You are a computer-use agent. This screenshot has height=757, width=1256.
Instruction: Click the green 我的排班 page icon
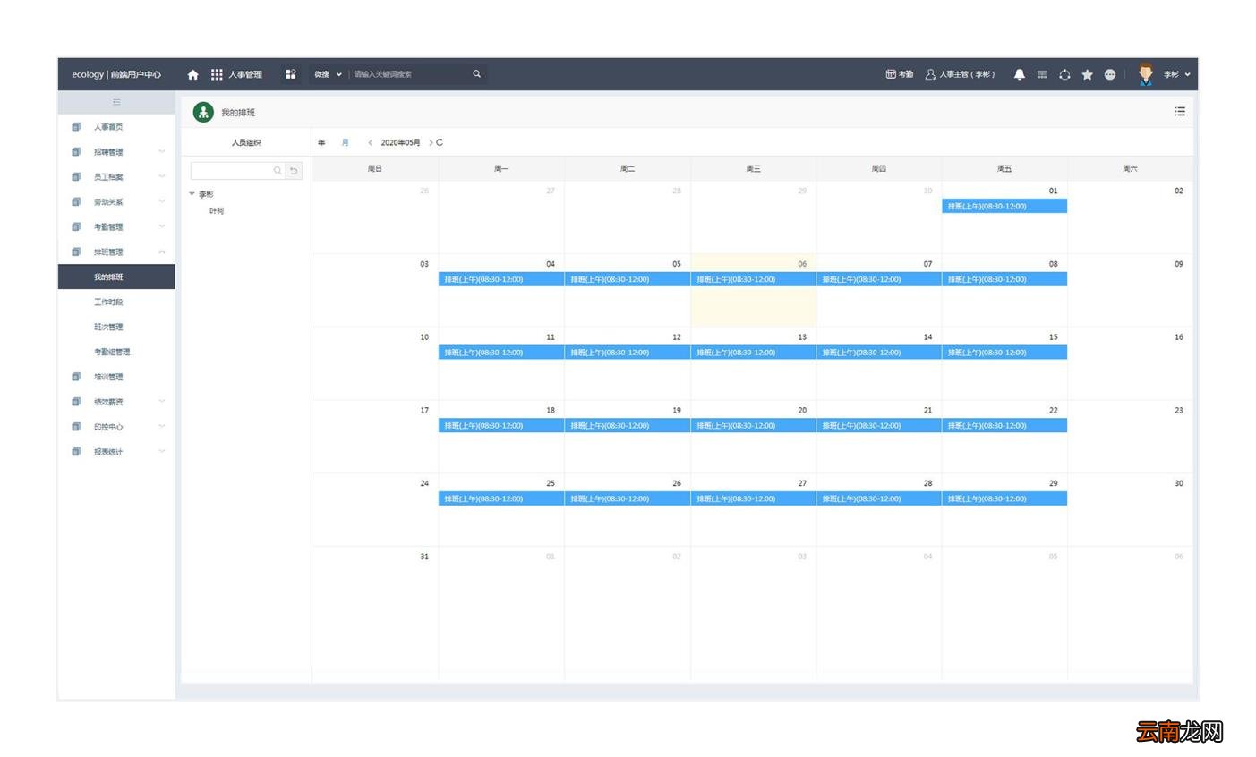coord(203,112)
